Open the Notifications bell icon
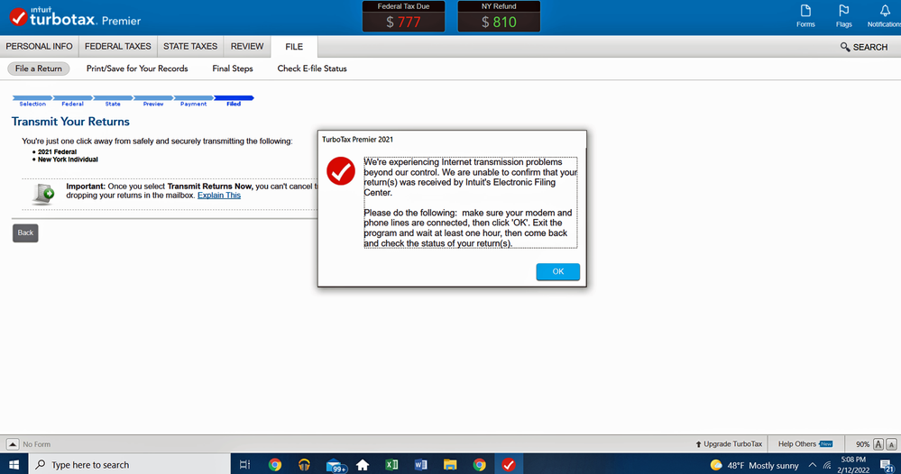The image size is (901, 474). coord(885,15)
